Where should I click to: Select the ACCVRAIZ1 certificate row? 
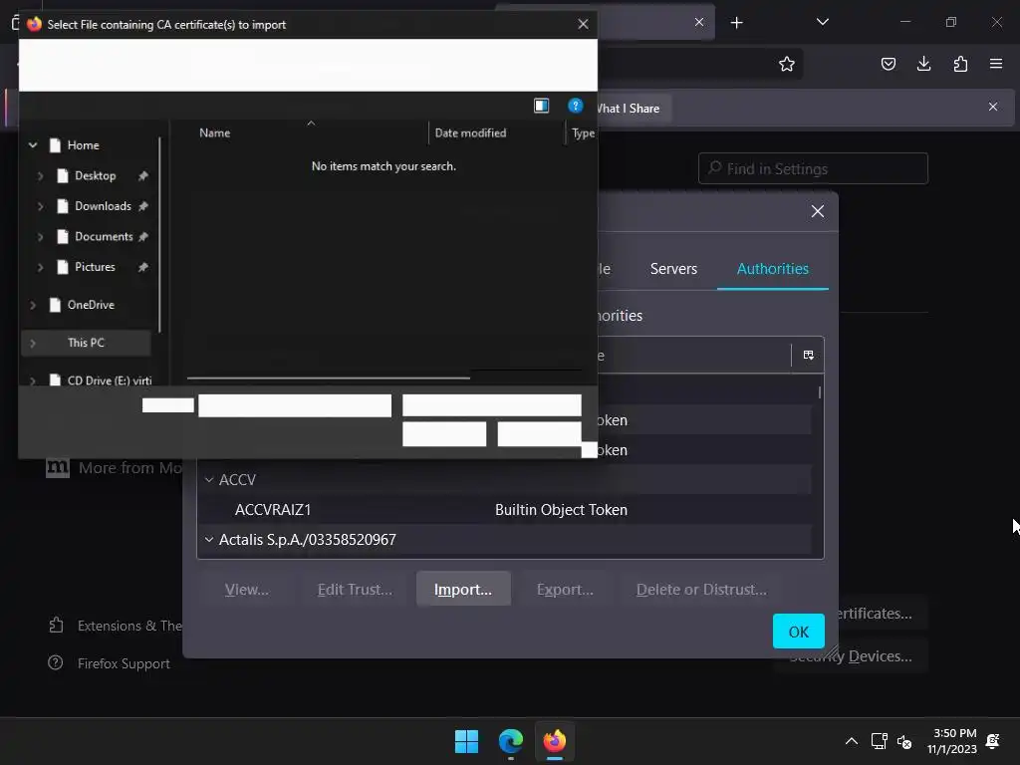tap(504, 509)
